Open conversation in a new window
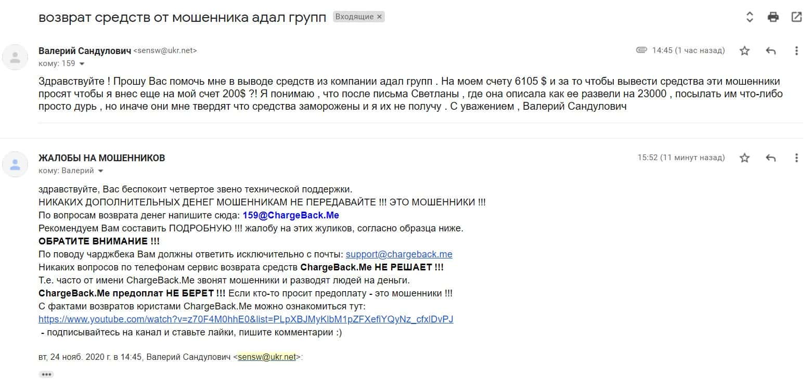 (x=796, y=17)
